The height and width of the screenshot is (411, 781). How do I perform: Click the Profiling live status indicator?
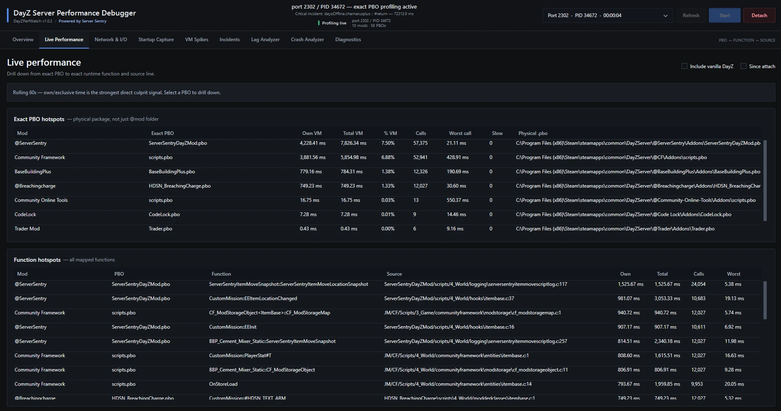pos(332,23)
